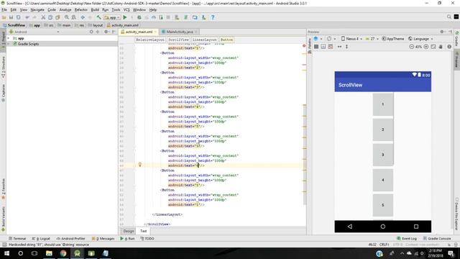This screenshot has height=259, width=460.
Task: Click ScrollView breadcrumb in editor
Action: 178,40
